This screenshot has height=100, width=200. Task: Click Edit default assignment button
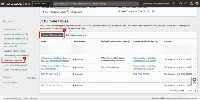click(x=76, y=35)
